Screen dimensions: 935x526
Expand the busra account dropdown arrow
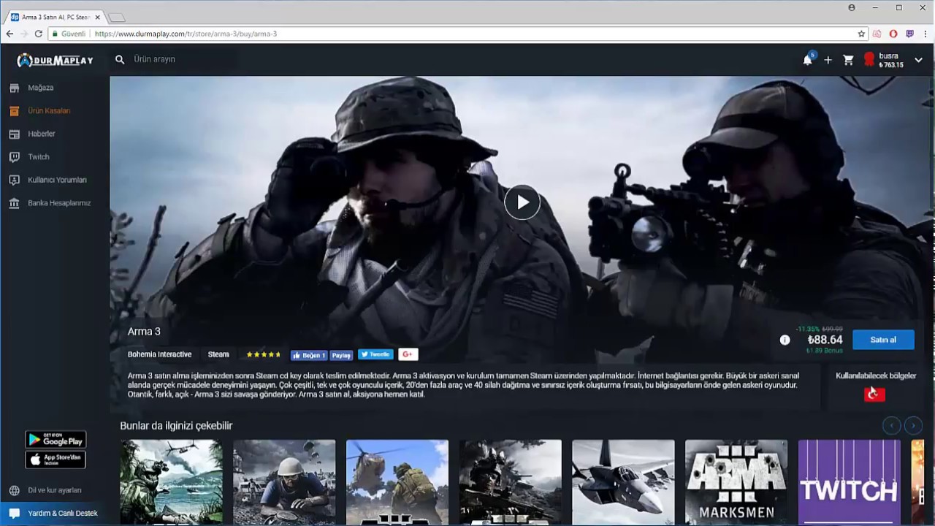click(x=918, y=60)
